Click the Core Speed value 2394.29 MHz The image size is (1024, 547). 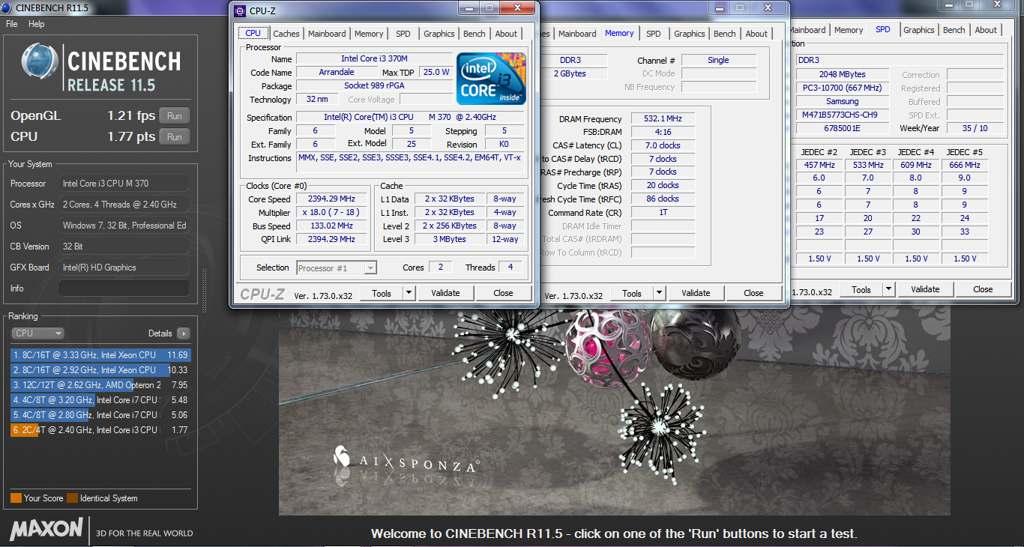[x=331, y=199]
